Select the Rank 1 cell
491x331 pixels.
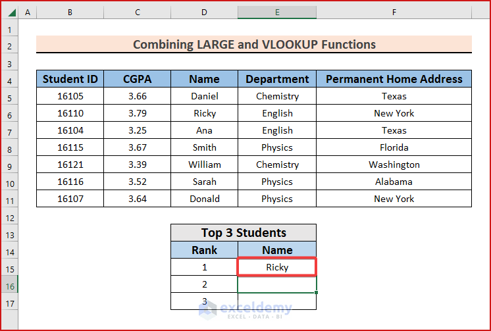[204, 267]
